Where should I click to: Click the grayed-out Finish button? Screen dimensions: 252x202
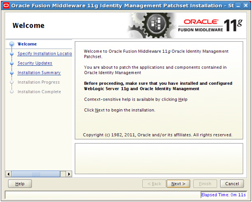(x=205, y=184)
